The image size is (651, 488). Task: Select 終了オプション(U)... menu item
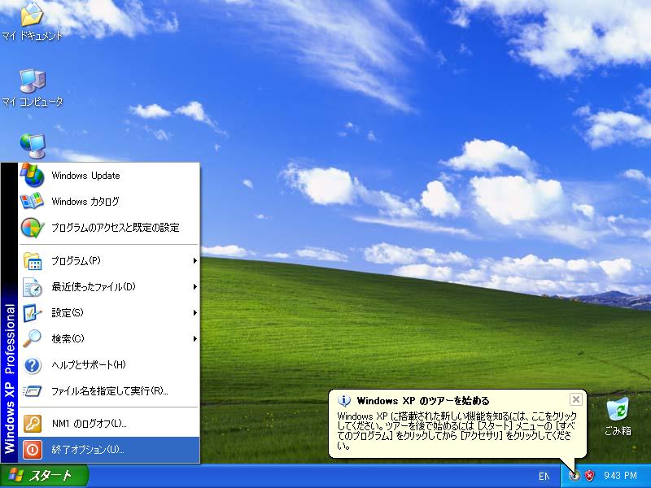click(x=109, y=450)
